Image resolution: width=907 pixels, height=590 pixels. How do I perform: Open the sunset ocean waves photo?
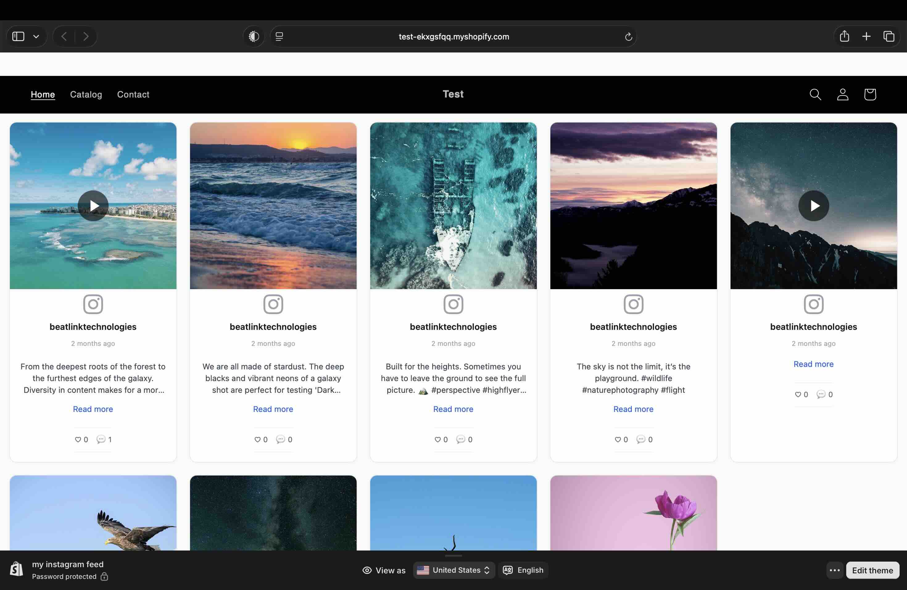[x=273, y=206]
